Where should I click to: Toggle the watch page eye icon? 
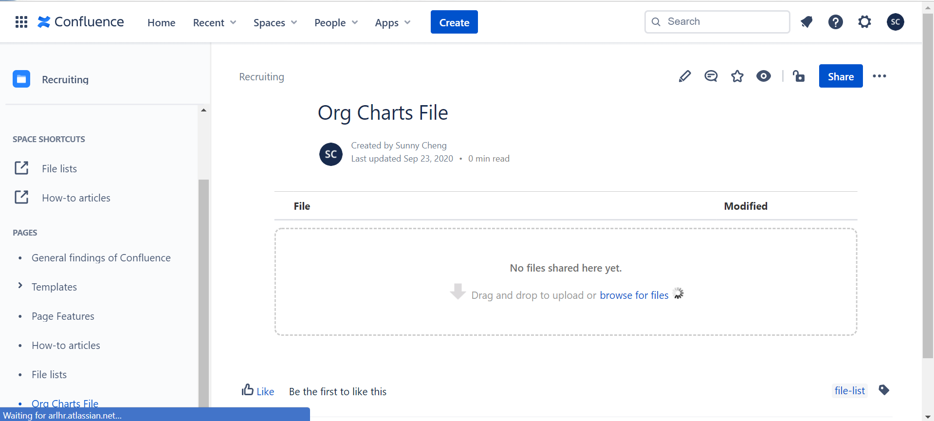(764, 76)
